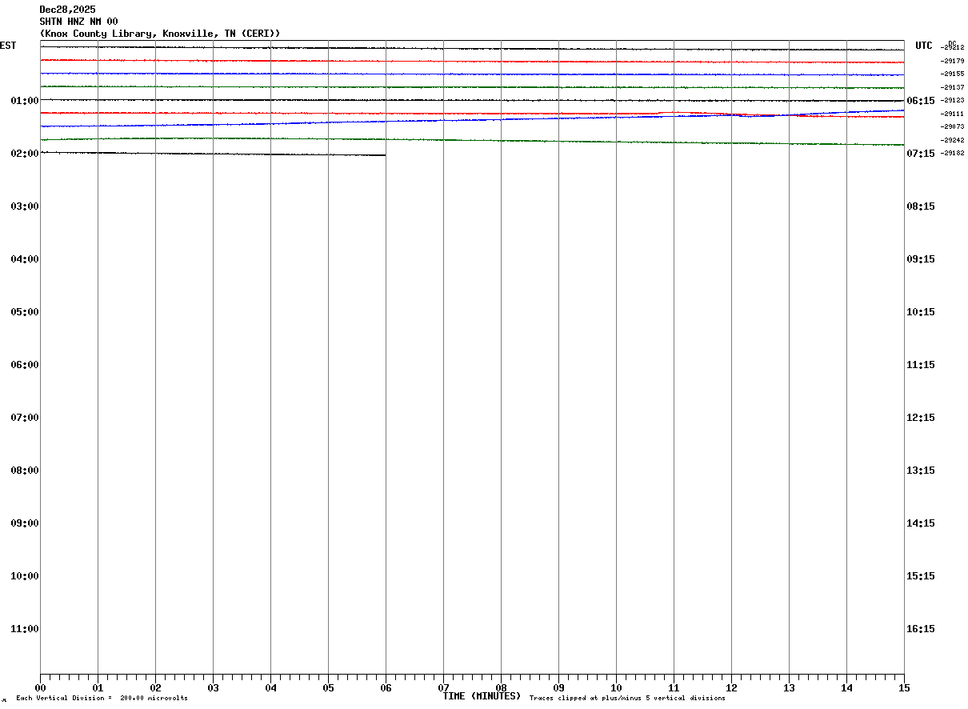This screenshot has width=968, height=709.
Task: Click the EST hour label 07:00
Action: pyautogui.click(x=25, y=418)
